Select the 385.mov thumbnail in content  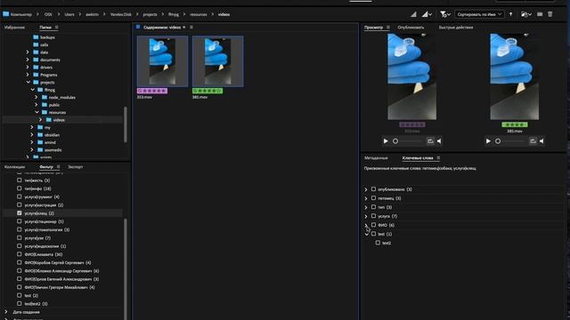tap(217, 61)
